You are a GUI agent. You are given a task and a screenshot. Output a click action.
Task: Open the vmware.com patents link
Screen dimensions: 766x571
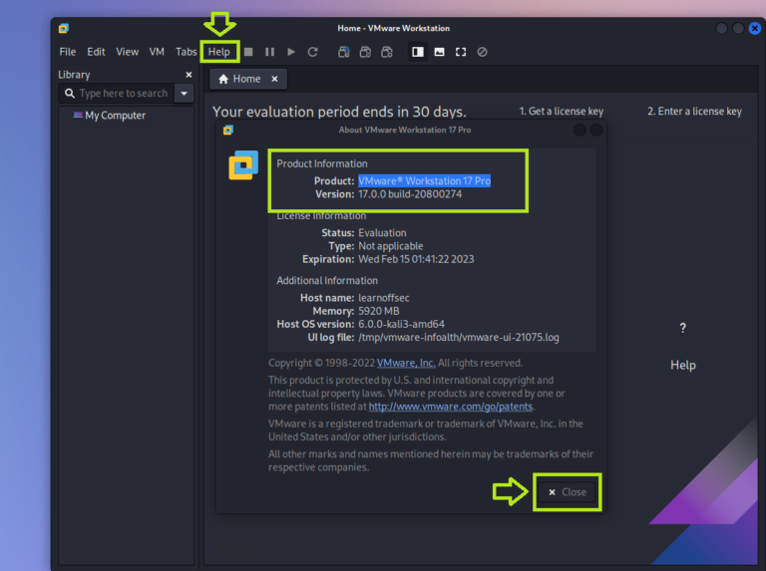451,407
